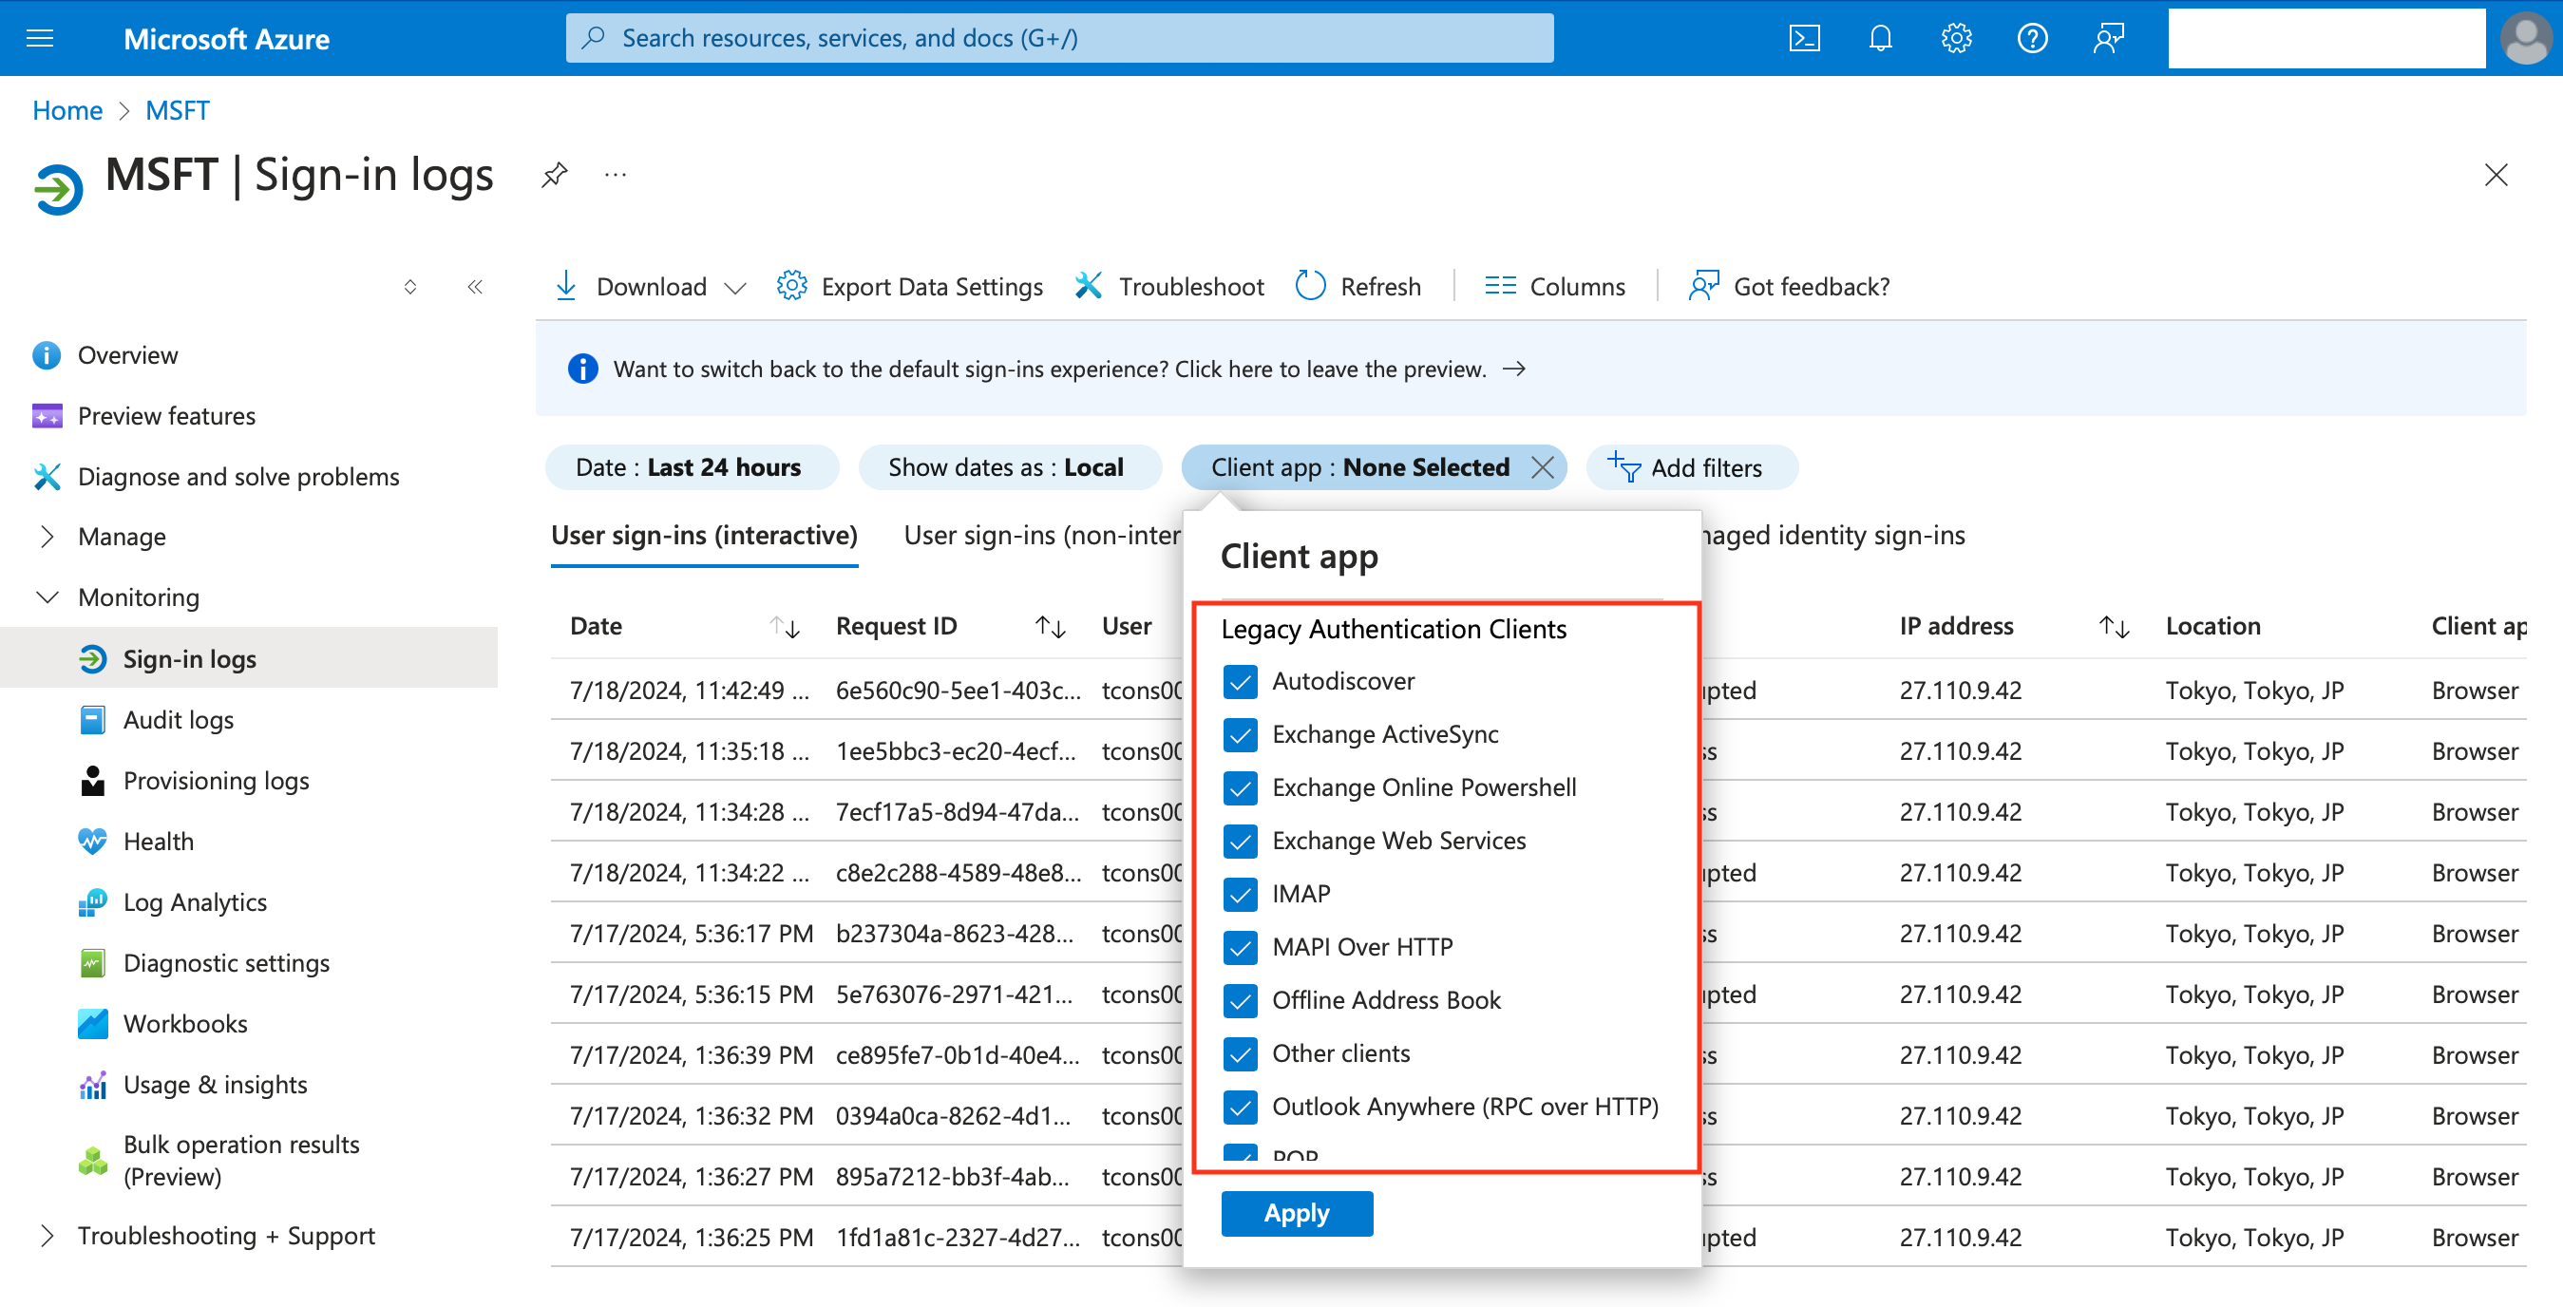2563x1307 pixels.
Task: Go to Home breadcrumb link
Action: (66, 110)
